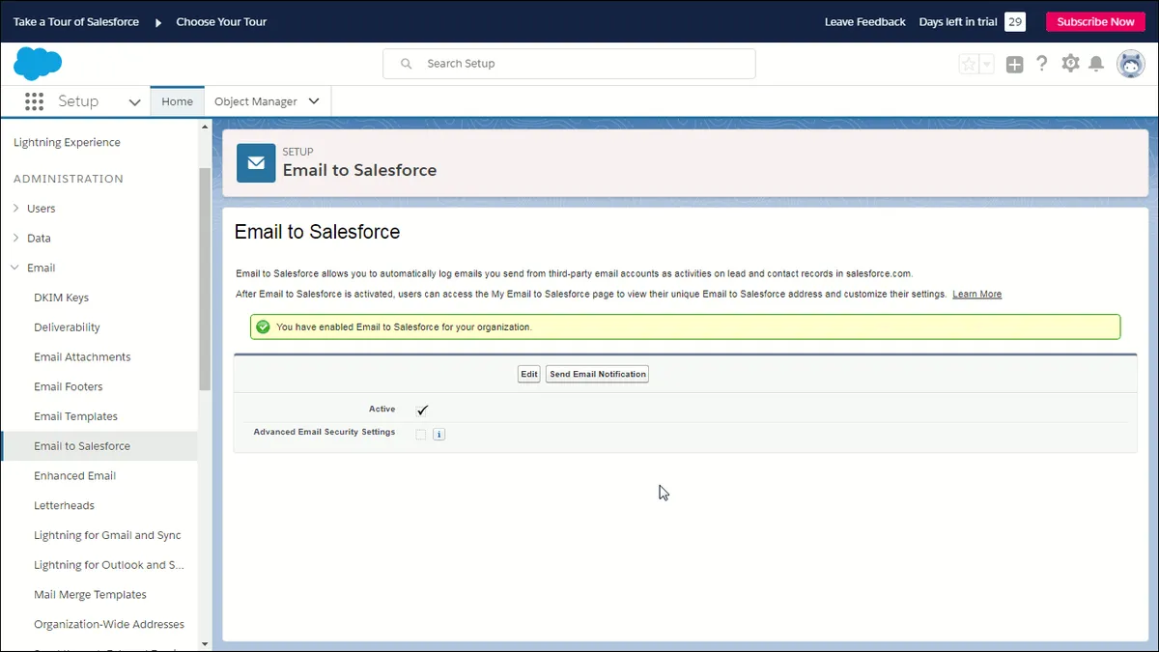Open Letterheads in the sidebar
Image resolution: width=1159 pixels, height=652 pixels.
[x=64, y=506]
